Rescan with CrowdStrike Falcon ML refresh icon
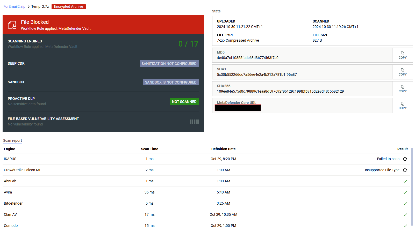This screenshot has height=231, width=415. [405, 170]
